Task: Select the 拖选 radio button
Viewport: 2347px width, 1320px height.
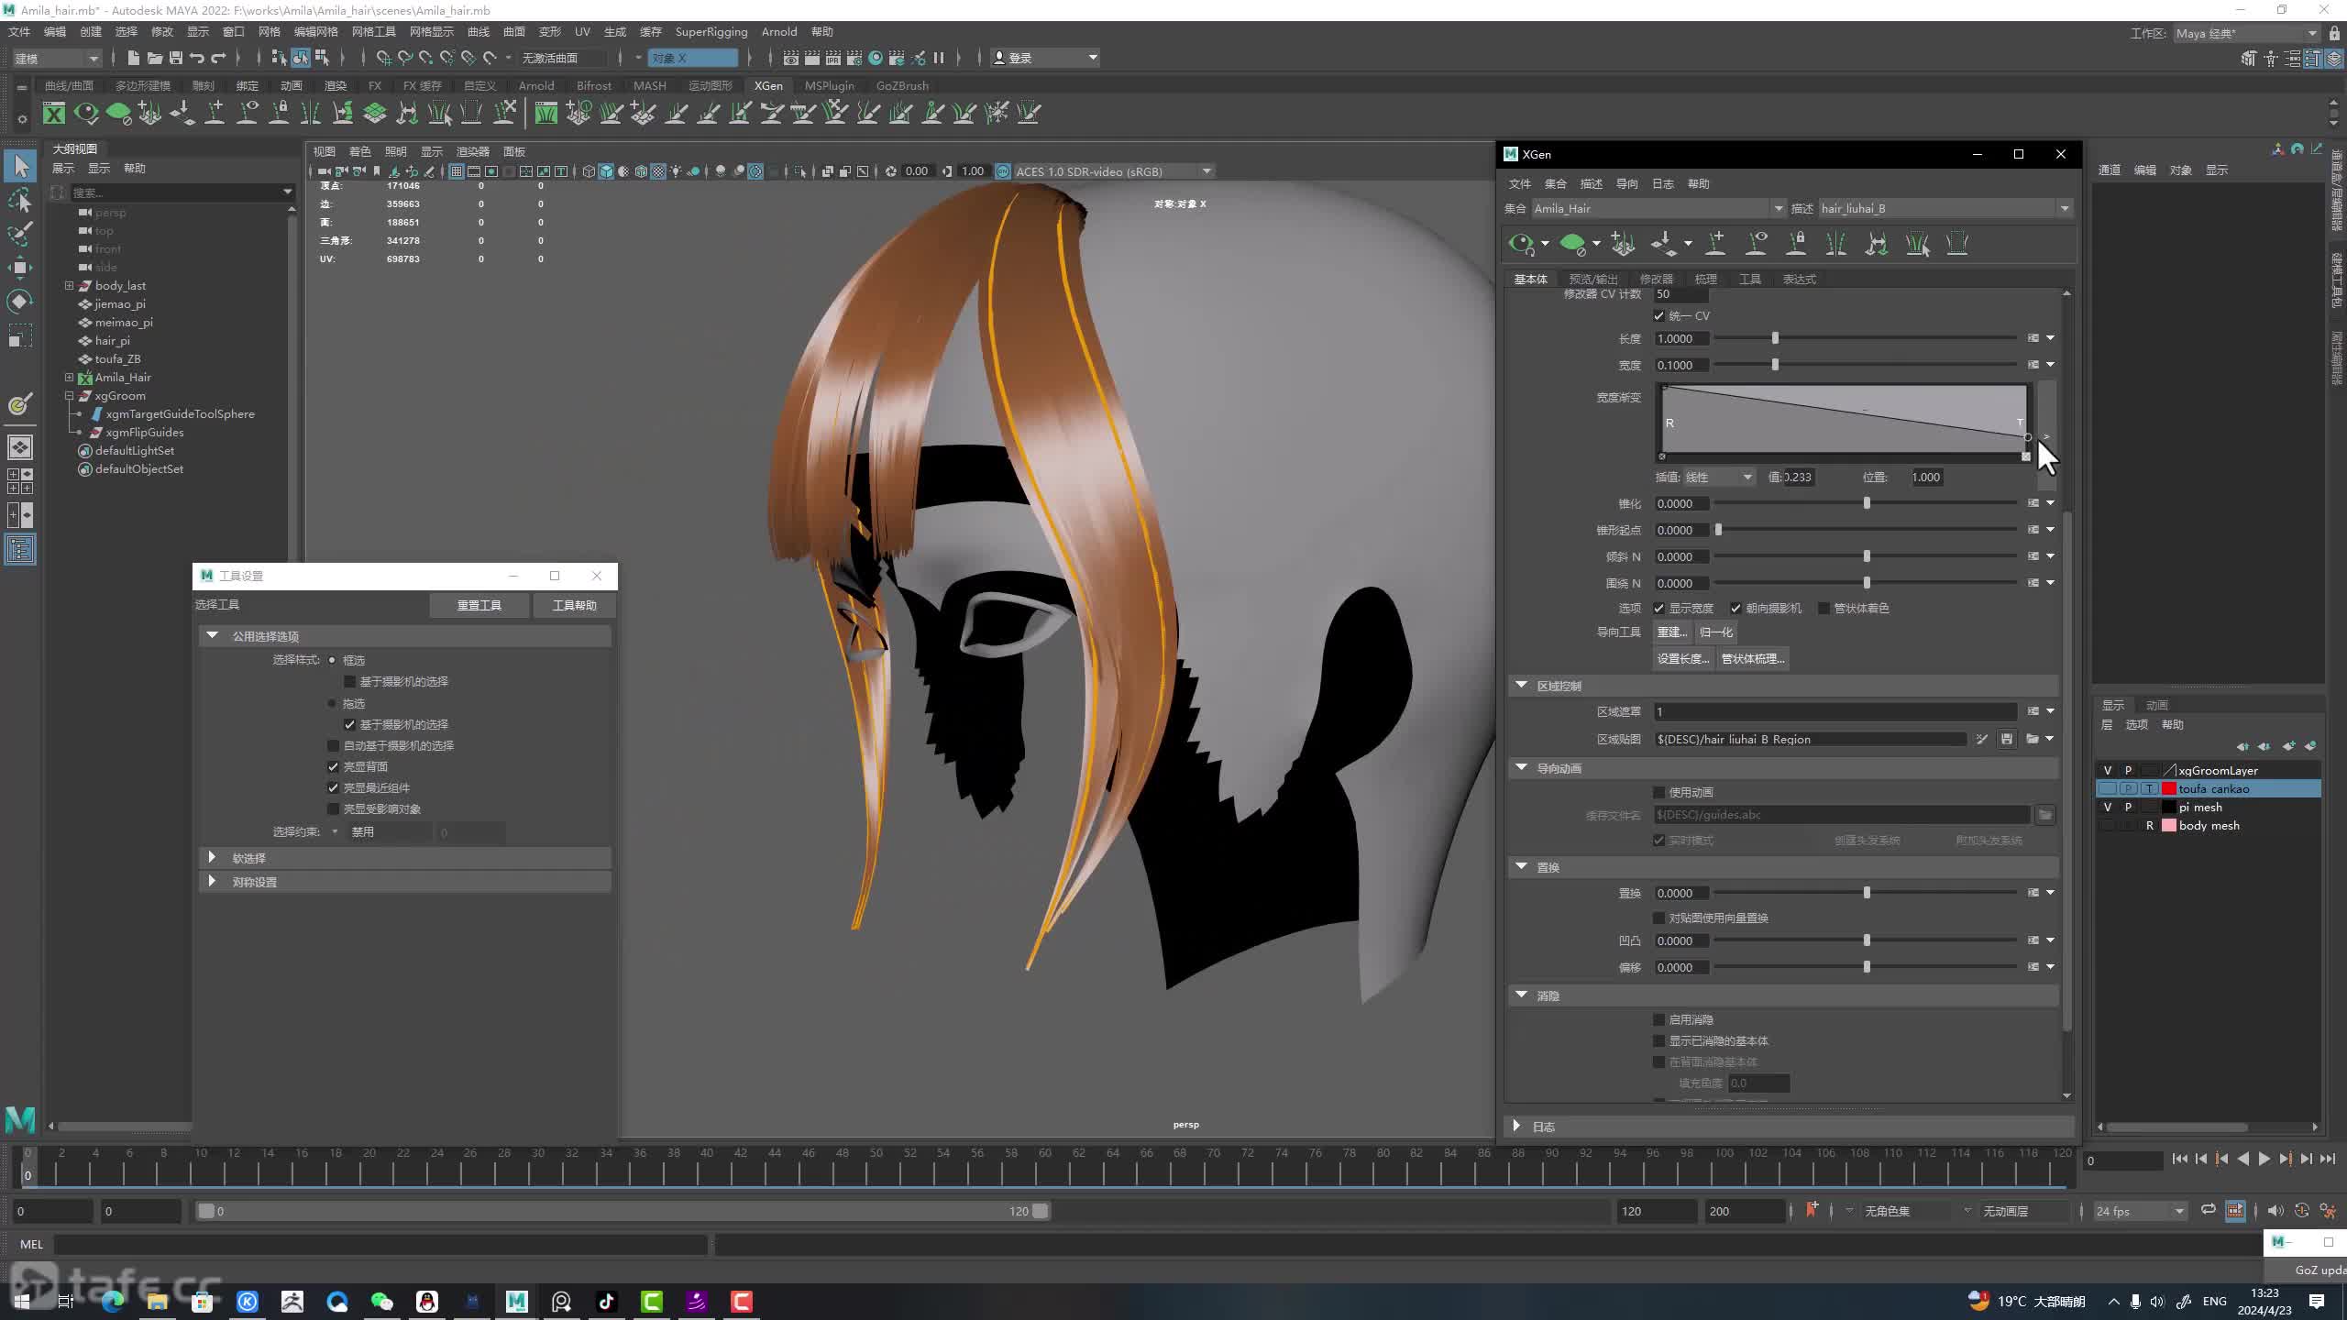Action: pyautogui.click(x=332, y=704)
